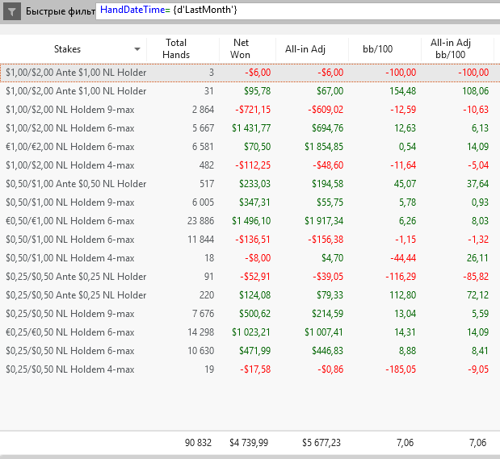Select the $1,00/$2,00 NL Holdem 6-max row

click(70, 127)
